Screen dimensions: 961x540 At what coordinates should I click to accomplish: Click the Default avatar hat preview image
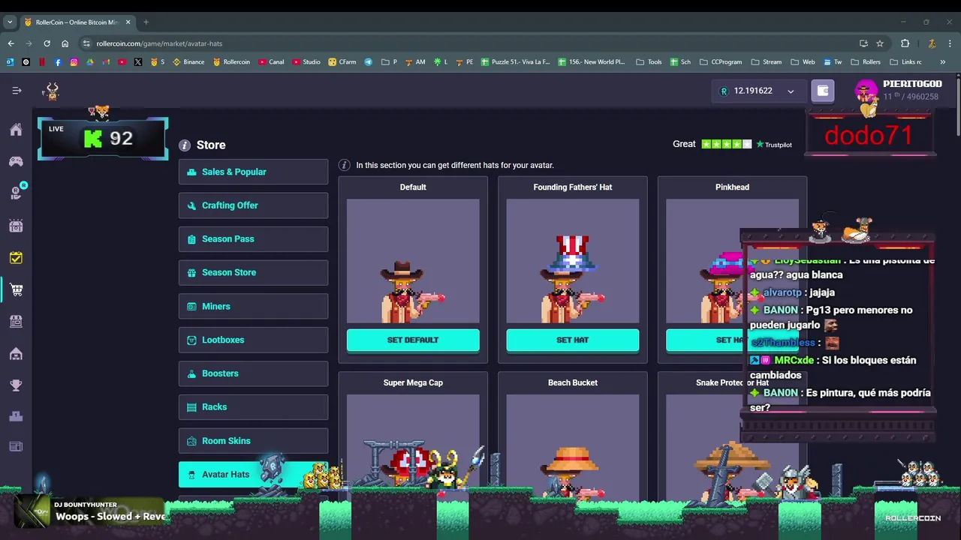coord(413,261)
